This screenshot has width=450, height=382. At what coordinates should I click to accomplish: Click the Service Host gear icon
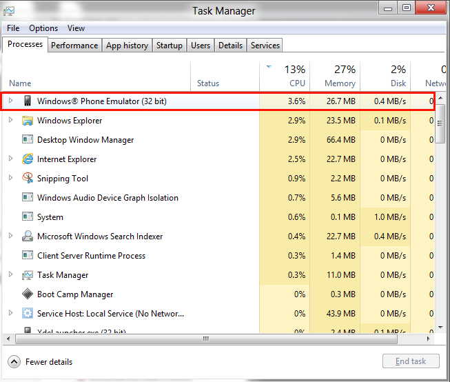(x=28, y=313)
